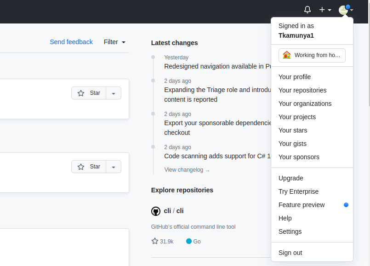Click the Explore repositories heading
370x266 pixels.
182,190
